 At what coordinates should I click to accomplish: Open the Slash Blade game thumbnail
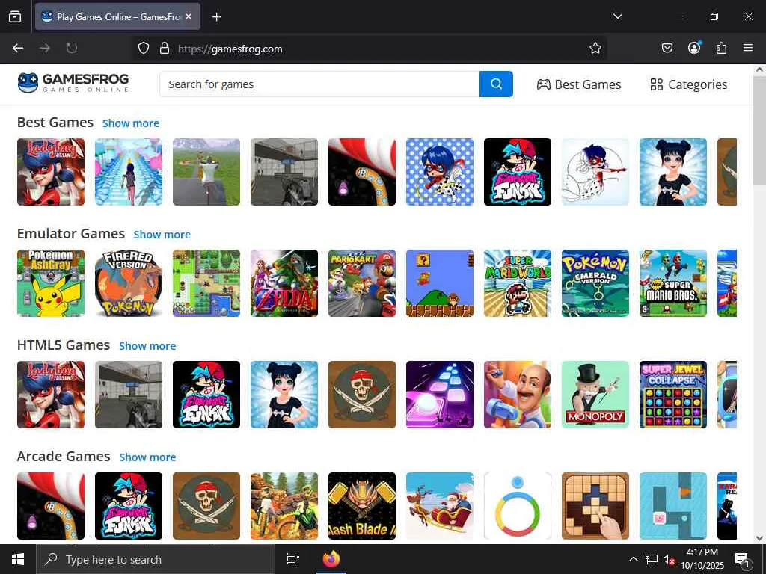(x=362, y=506)
